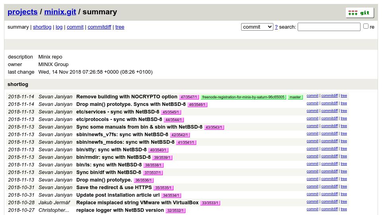Screen dimensions: 382x215
Task: Switch to the log navigation item
Action: (x=59, y=27)
